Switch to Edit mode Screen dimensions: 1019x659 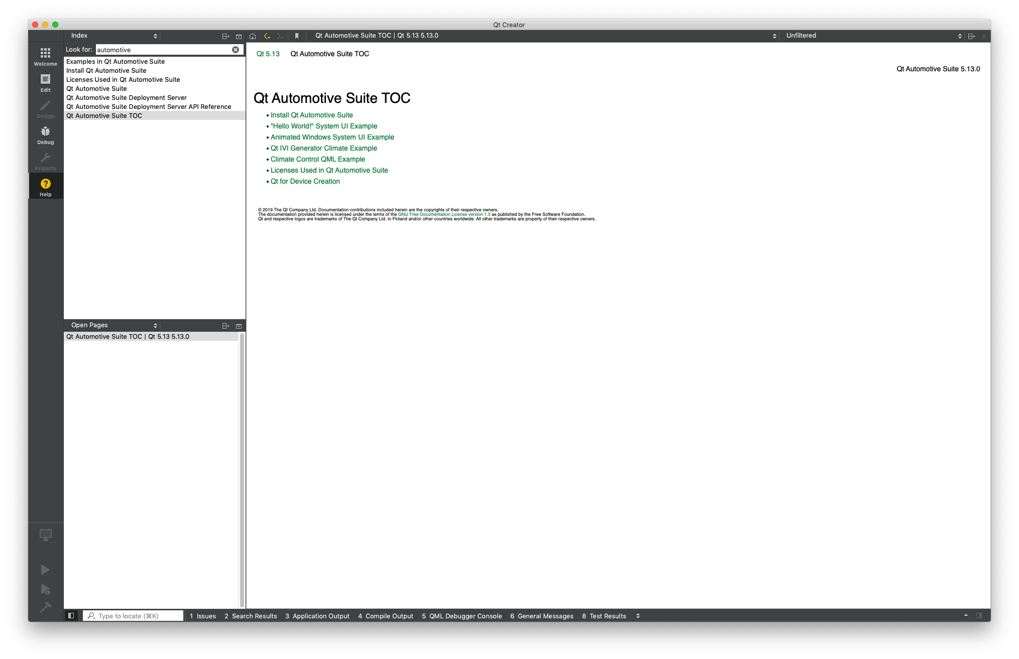pos(45,83)
